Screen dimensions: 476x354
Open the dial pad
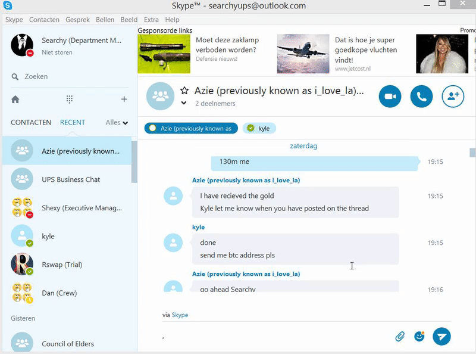coord(69,100)
